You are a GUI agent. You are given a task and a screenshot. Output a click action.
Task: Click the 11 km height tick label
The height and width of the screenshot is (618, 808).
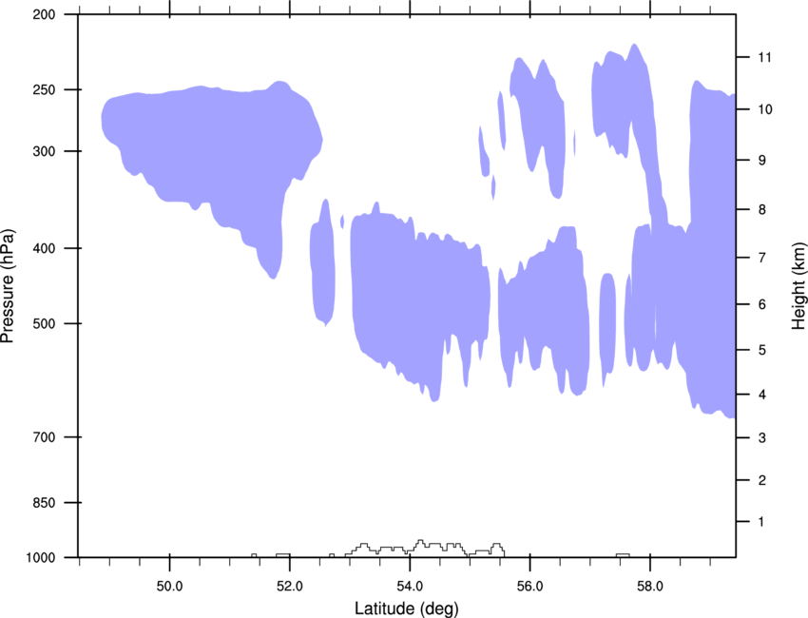[764, 57]
